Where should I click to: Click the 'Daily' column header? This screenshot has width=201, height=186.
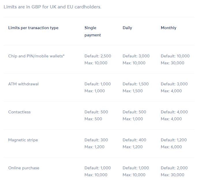coord(127,28)
